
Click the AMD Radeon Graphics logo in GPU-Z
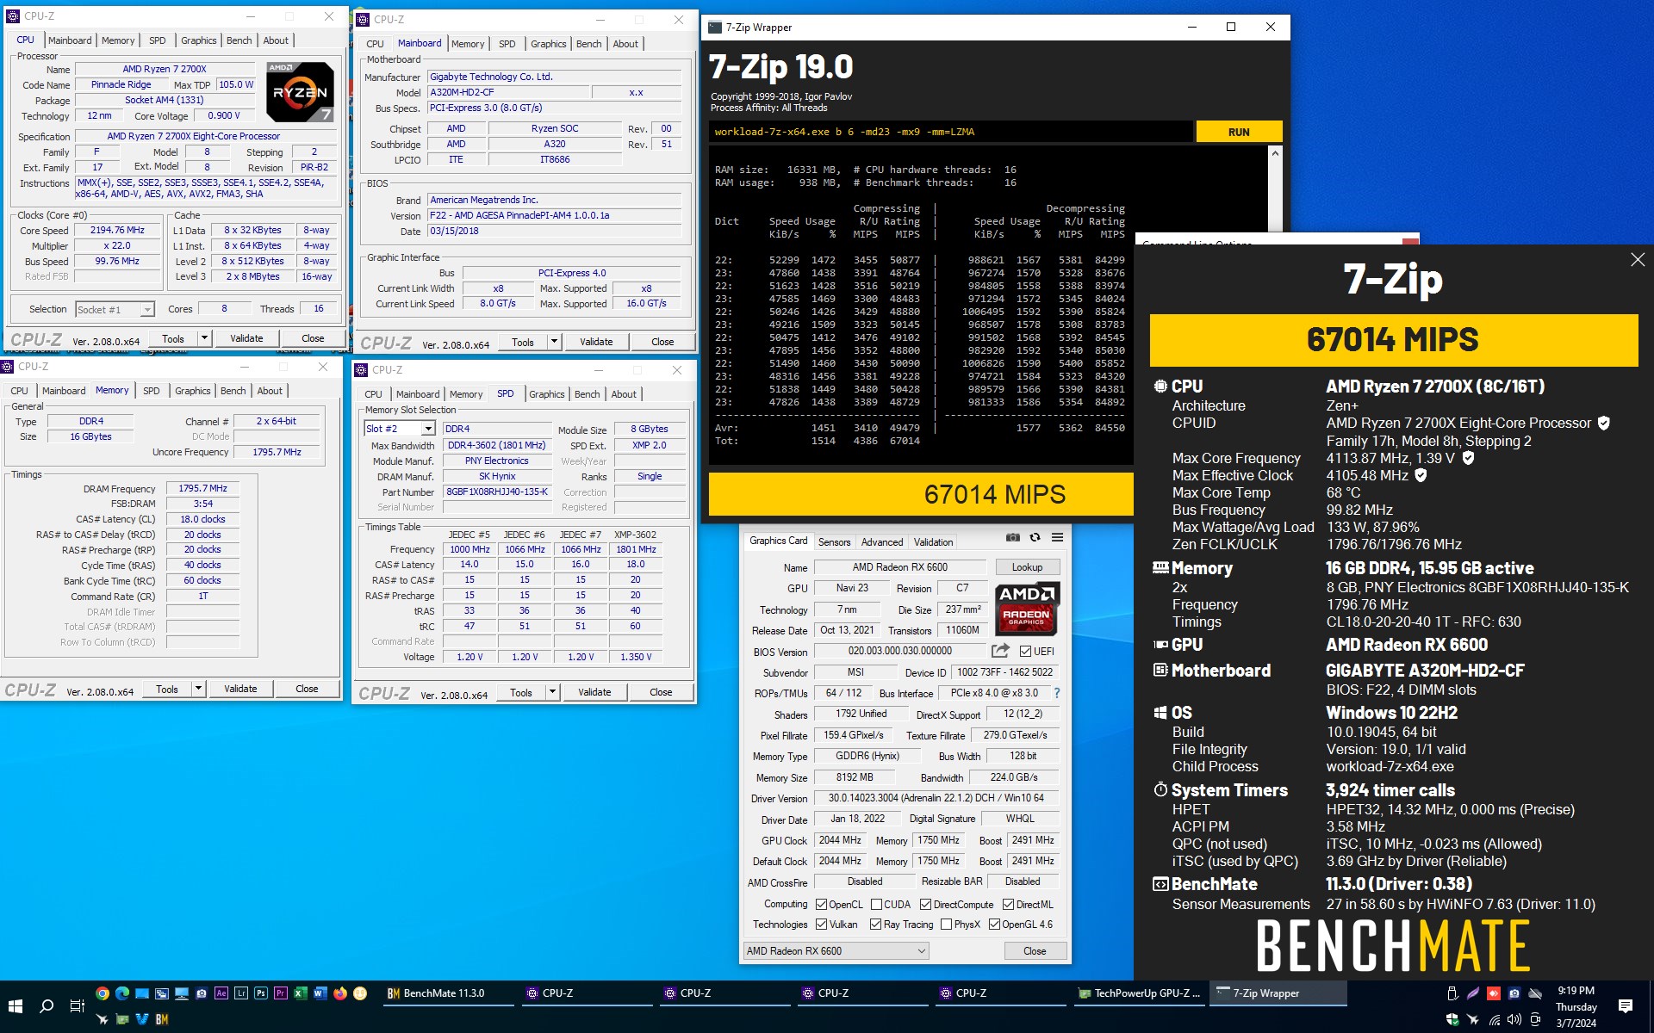(1026, 608)
